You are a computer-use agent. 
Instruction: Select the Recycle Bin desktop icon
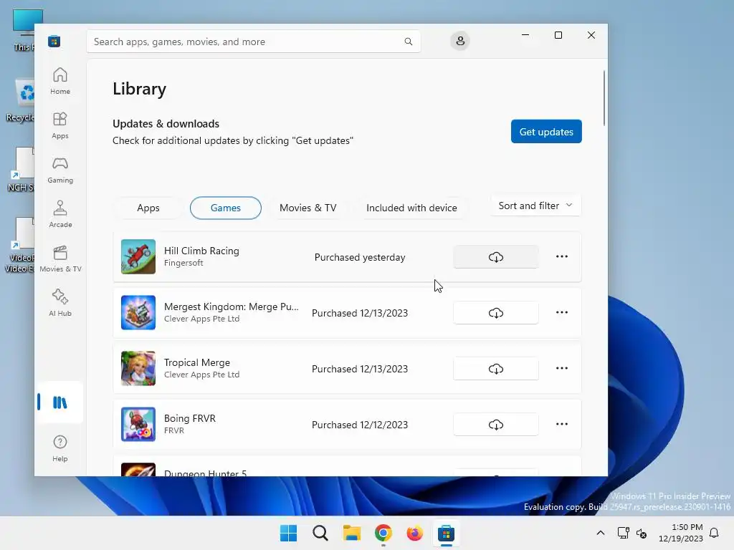(x=21, y=100)
